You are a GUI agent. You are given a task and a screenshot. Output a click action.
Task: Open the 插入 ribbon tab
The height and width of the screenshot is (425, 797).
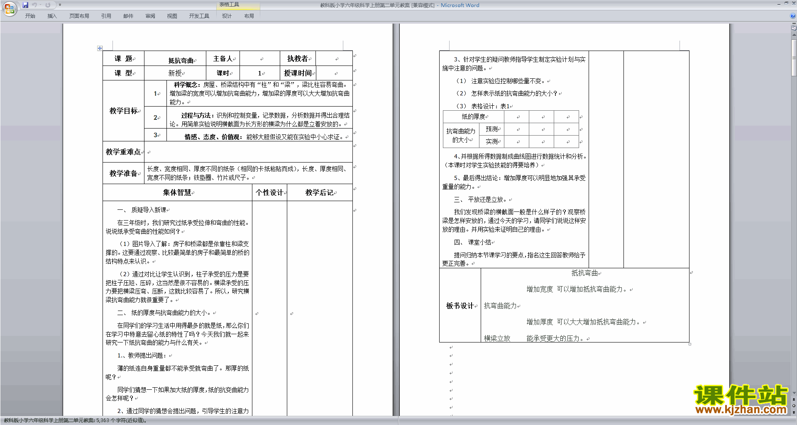tap(52, 16)
